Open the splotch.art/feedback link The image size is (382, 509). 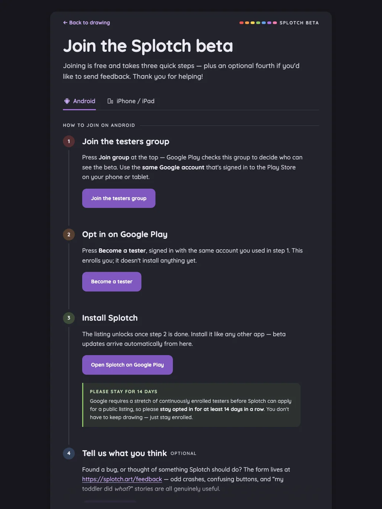click(122, 479)
